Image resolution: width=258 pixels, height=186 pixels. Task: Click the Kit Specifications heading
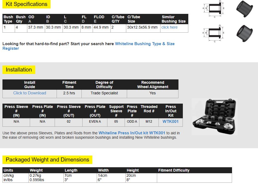tap(27, 4)
